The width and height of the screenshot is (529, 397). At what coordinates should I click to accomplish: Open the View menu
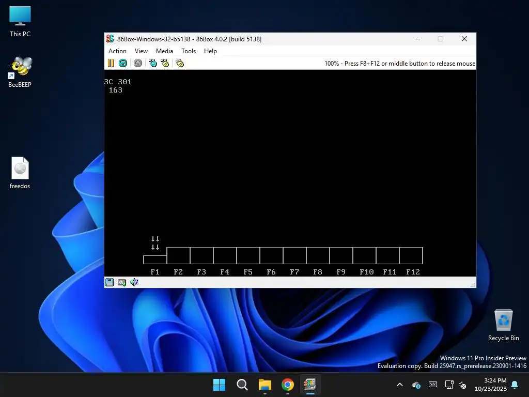(141, 51)
